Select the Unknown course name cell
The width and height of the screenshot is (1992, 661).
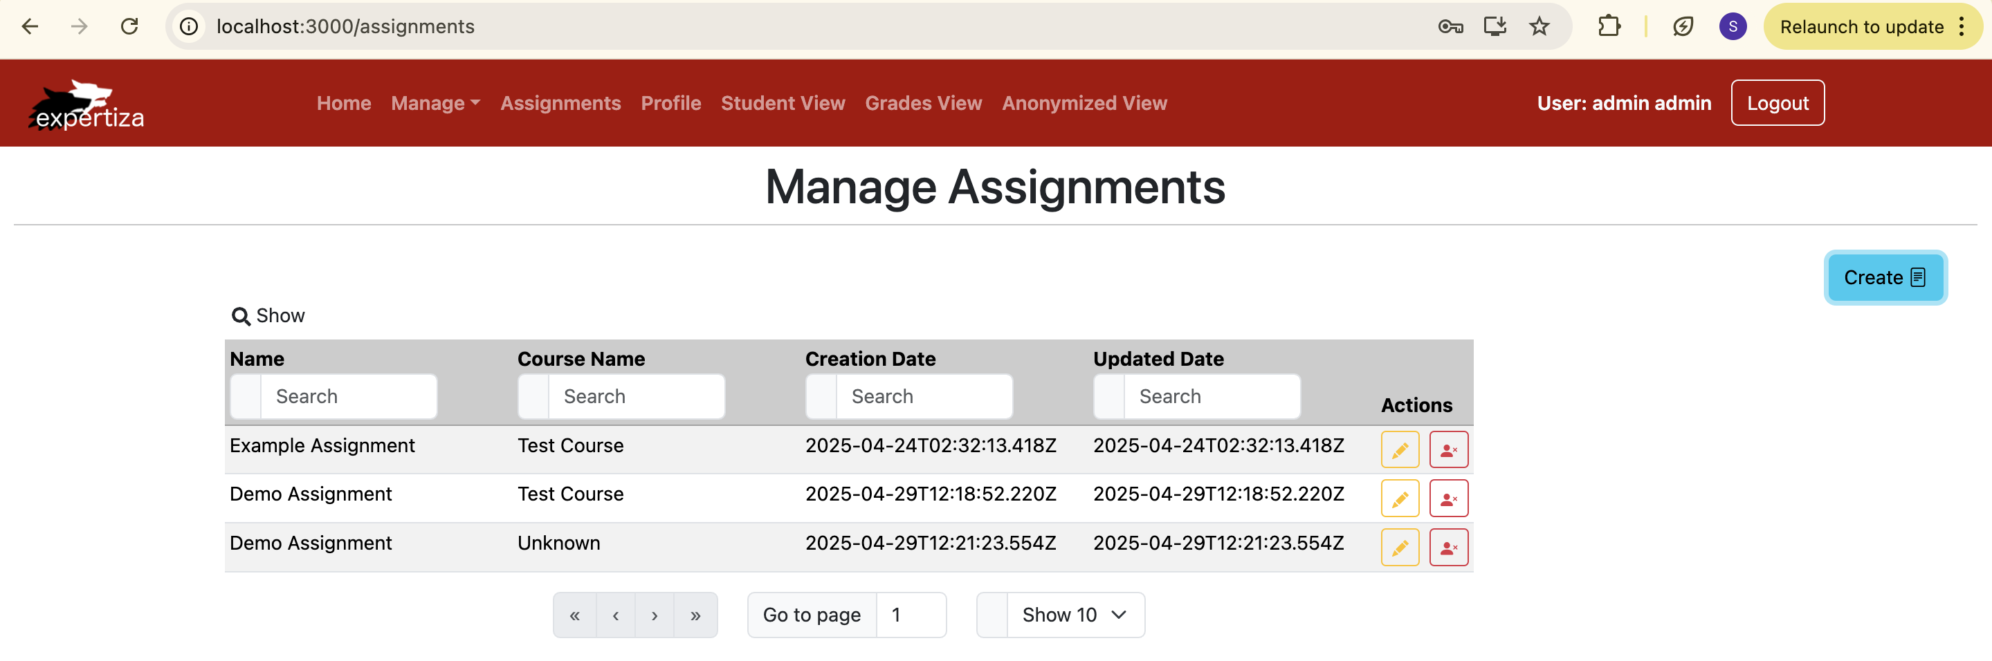(x=558, y=543)
